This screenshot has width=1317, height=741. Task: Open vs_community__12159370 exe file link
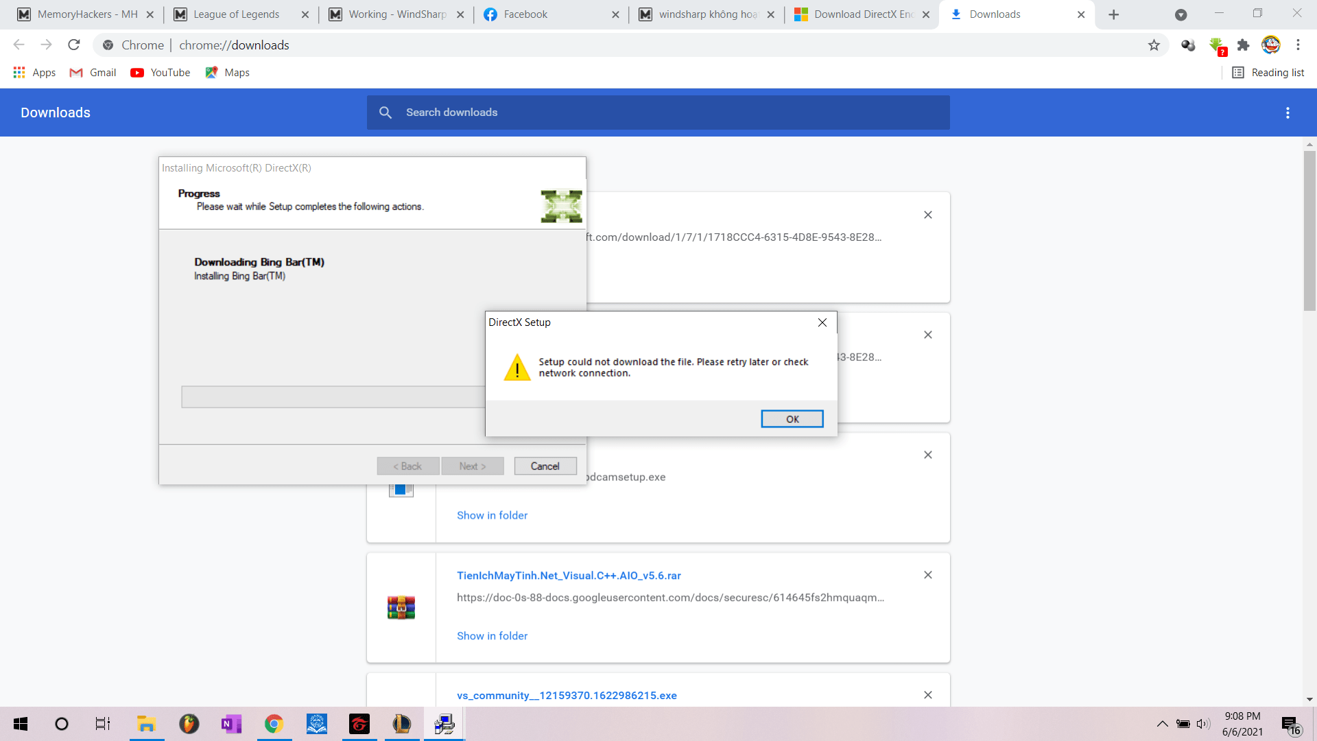567,696
